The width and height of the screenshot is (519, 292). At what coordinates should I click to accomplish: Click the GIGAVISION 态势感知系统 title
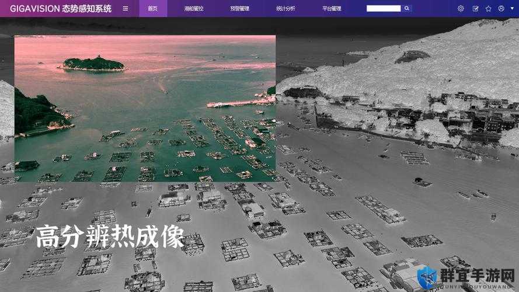pos(61,9)
